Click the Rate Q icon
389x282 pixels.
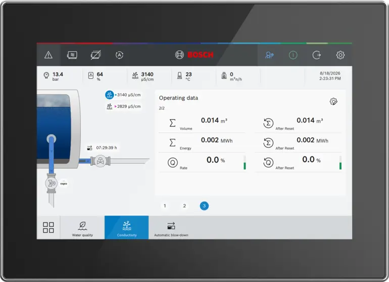173,162
